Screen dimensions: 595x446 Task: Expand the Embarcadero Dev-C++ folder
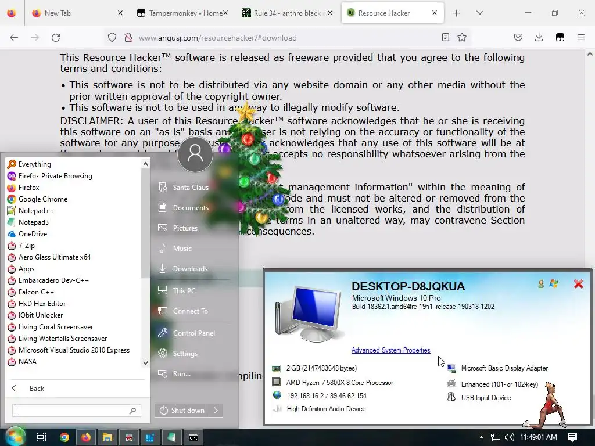[48, 280]
